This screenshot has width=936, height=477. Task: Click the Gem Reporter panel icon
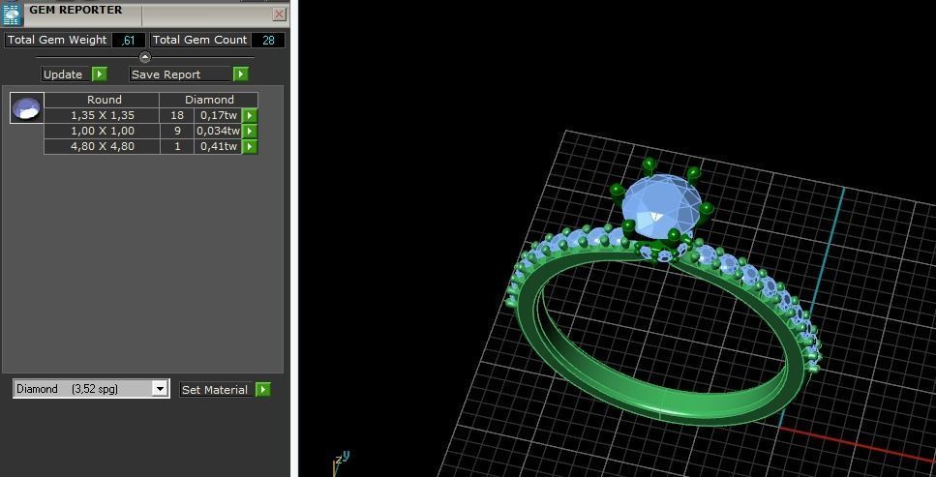(12, 13)
